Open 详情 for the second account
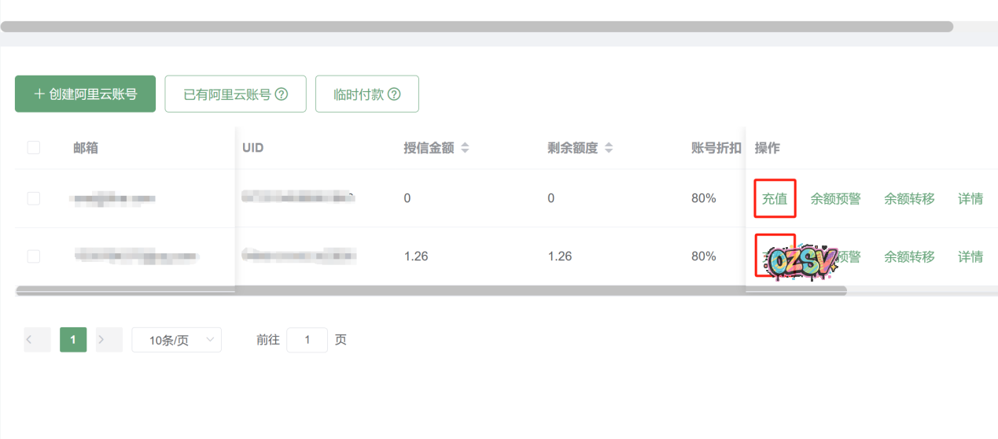This screenshot has width=998, height=439. pyautogui.click(x=970, y=256)
